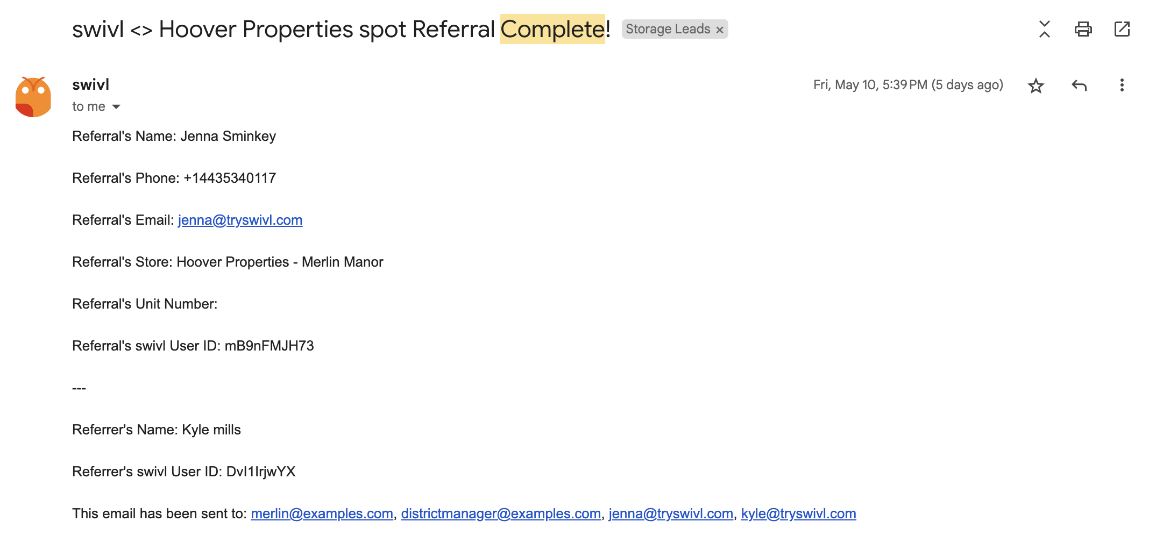Click the districtmanager@examples.com link

pyautogui.click(x=501, y=513)
